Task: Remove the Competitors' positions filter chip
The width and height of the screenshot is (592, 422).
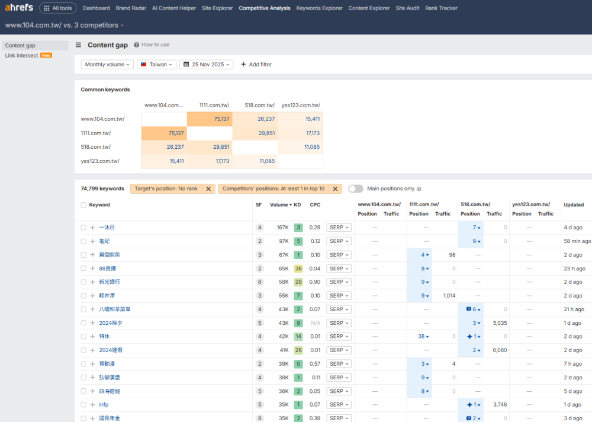Action: (x=335, y=188)
